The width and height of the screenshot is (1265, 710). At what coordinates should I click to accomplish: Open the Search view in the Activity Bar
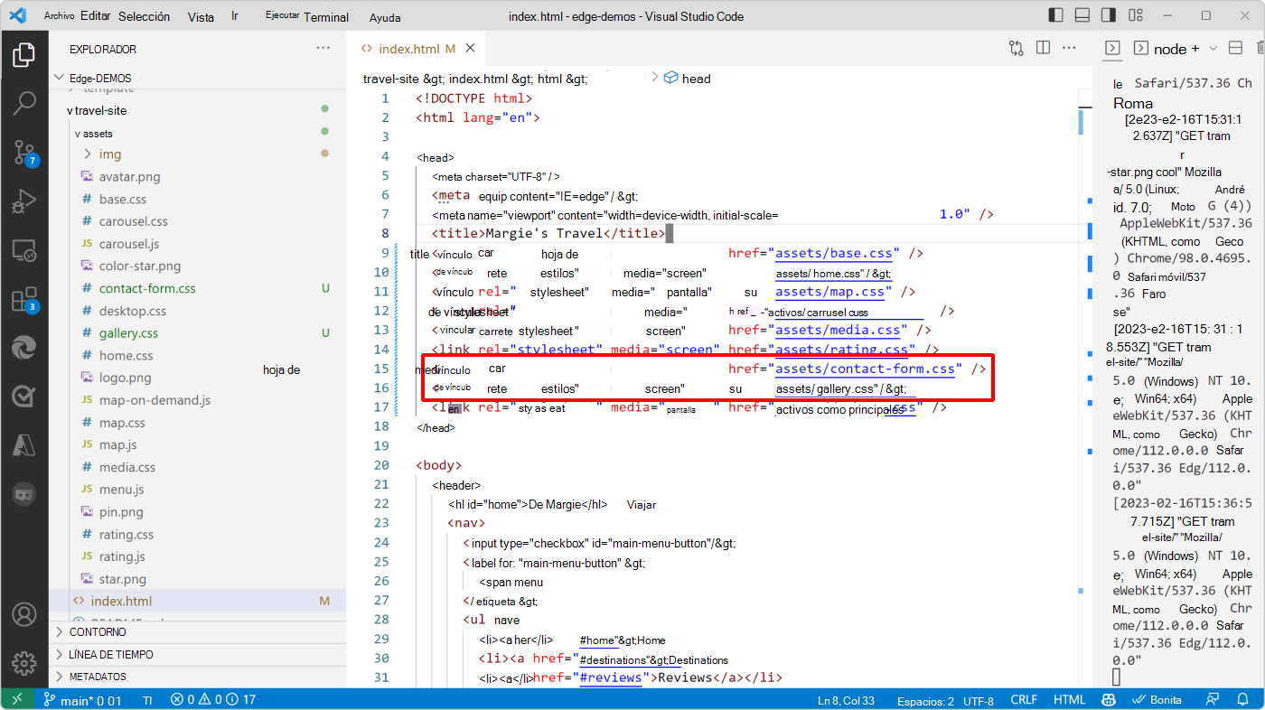24,103
